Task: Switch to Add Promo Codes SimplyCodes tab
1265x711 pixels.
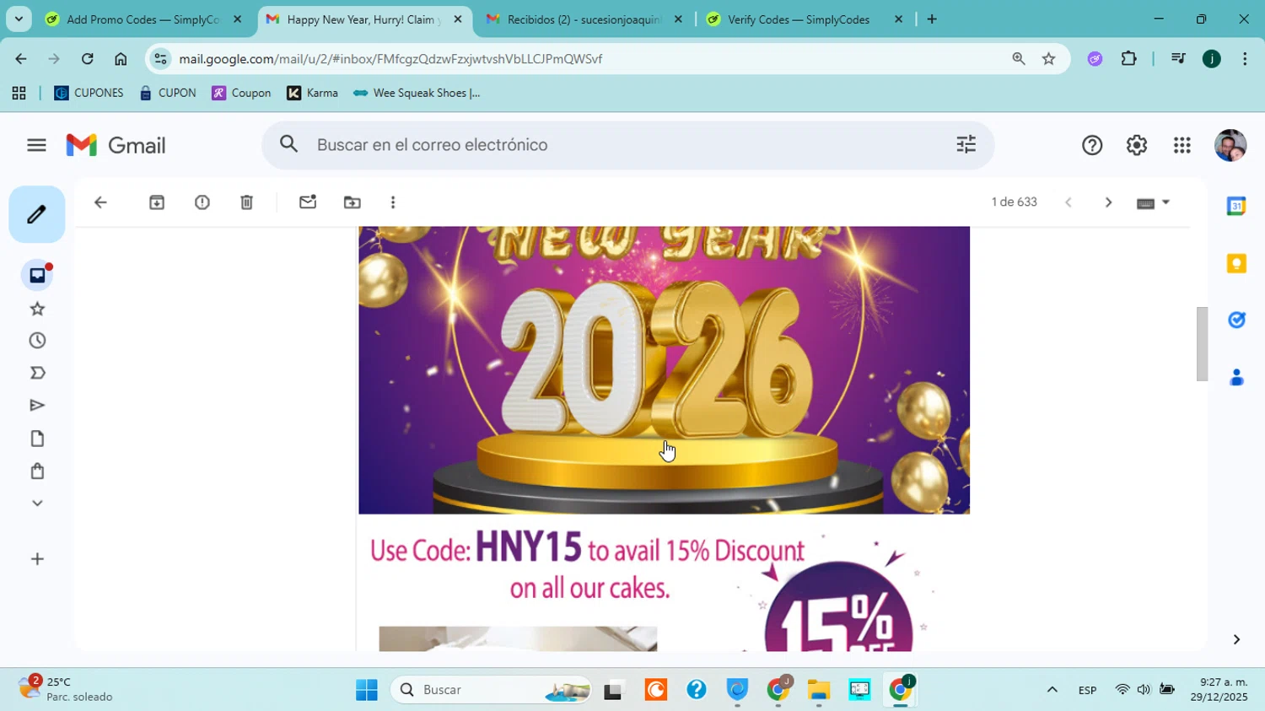Action: tap(143, 19)
